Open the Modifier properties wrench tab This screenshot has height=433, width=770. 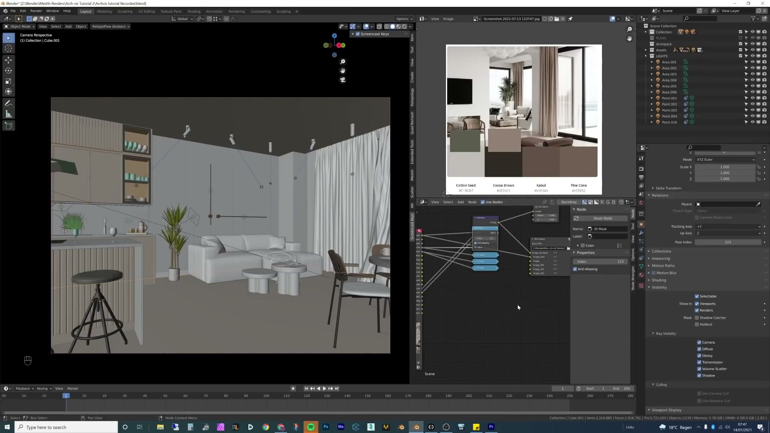click(641, 233)
